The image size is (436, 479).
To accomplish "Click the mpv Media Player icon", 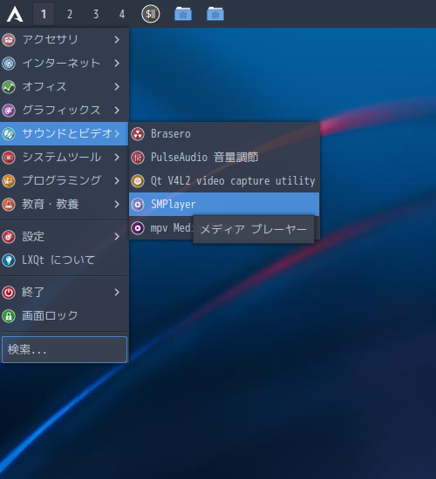I will (138, 228).
